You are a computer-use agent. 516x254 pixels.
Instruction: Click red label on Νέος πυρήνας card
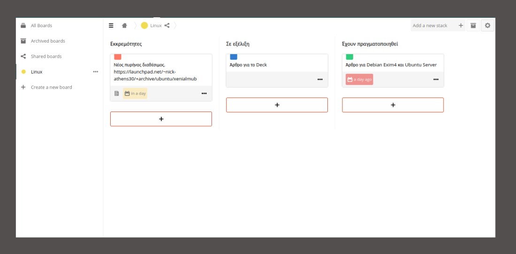118,57
